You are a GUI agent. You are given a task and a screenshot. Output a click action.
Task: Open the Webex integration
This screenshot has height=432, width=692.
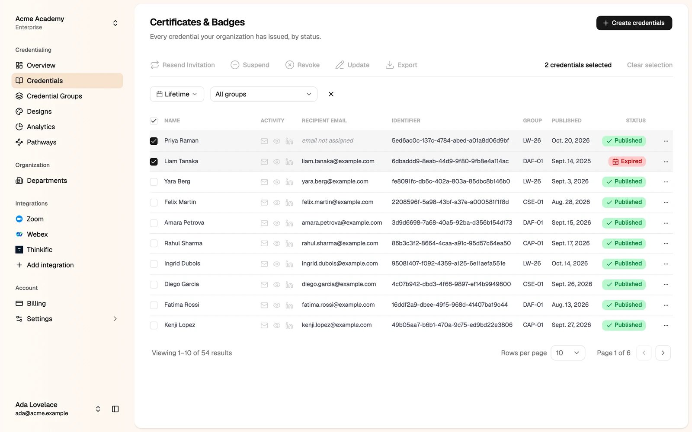coord(67,234)
